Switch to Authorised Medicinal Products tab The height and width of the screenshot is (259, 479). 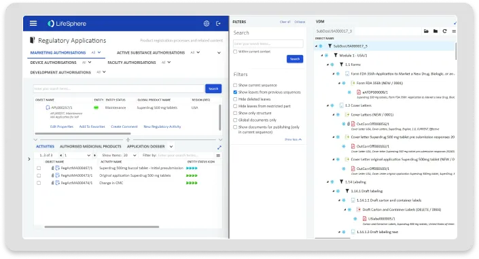click(91, 146)
